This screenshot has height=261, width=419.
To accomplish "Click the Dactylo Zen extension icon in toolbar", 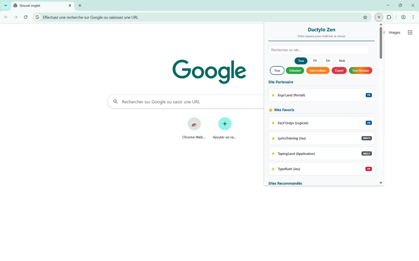I will click(379, 17).
